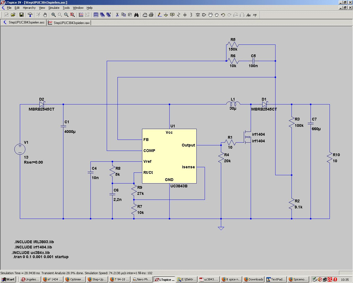Switch to Nero taskbar window
The image size is (353, 283).
142,279
